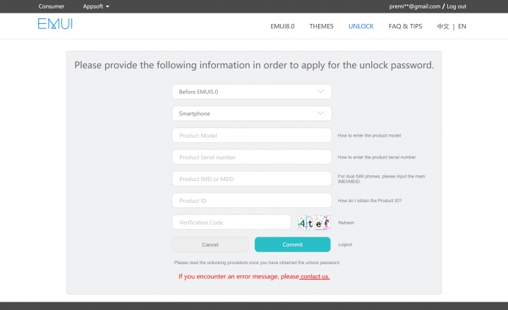Click the Verification Code input
Viewport: 508px width, 310px height.
(231, 223)
